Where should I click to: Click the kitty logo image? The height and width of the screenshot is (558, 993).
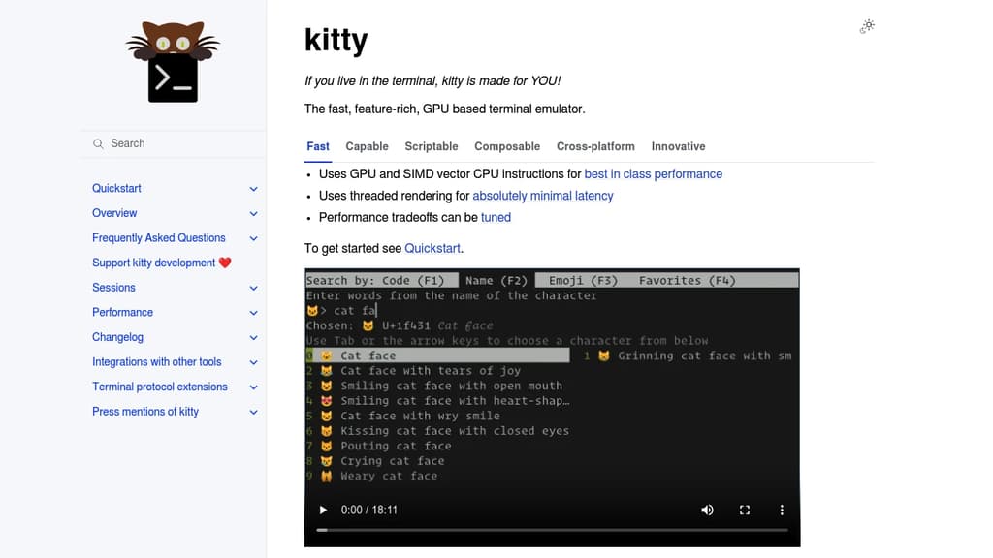click(x=173, y=60)
